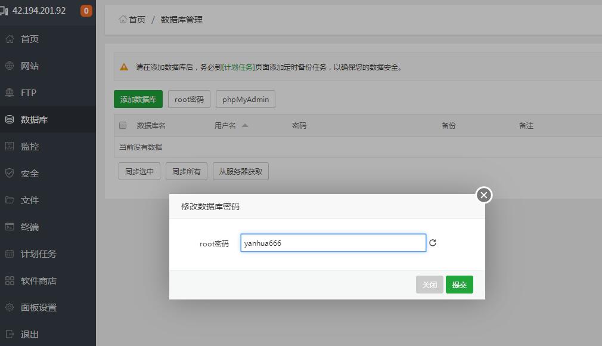Close the password dialog with X icon
This screenshot has height=346, width=602.
(x=484, y=195)
